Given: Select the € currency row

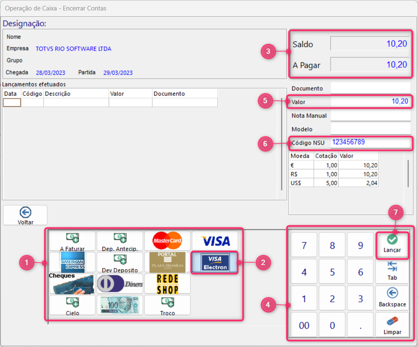Looking at the screenshot, I should 334,166.
